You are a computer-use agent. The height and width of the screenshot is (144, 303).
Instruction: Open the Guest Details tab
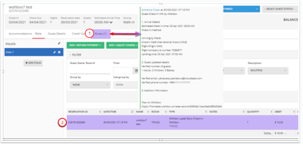coord(57,34)
